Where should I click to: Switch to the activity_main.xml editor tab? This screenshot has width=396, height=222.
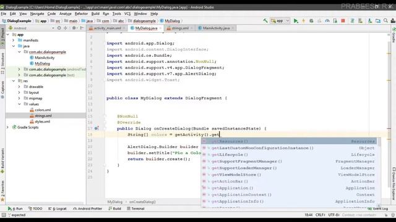107,28
